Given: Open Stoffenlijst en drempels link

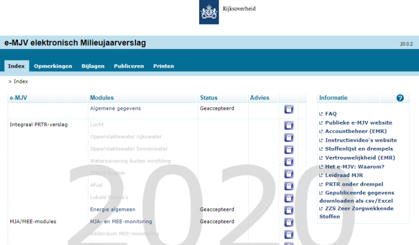Looking at the screenshot, I should coord(359,149).
